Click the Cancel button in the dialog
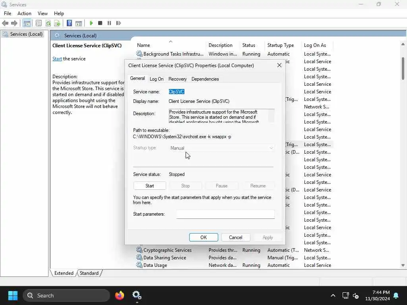Viewport: 407px width, 305px height. pyautogui.click(x=235, y=237)
